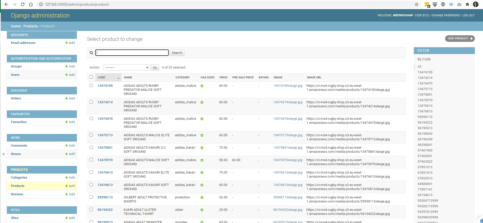483x223 pixels.
Task: Open the Action dropdown
Action: point(126,67)
